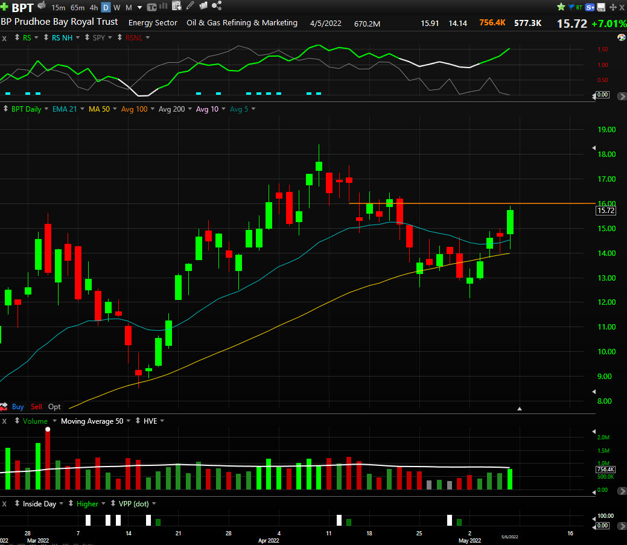Open the Avg 200 dropdown
Viewport: 627px width, 545px height.
click(x=190, y=109)
